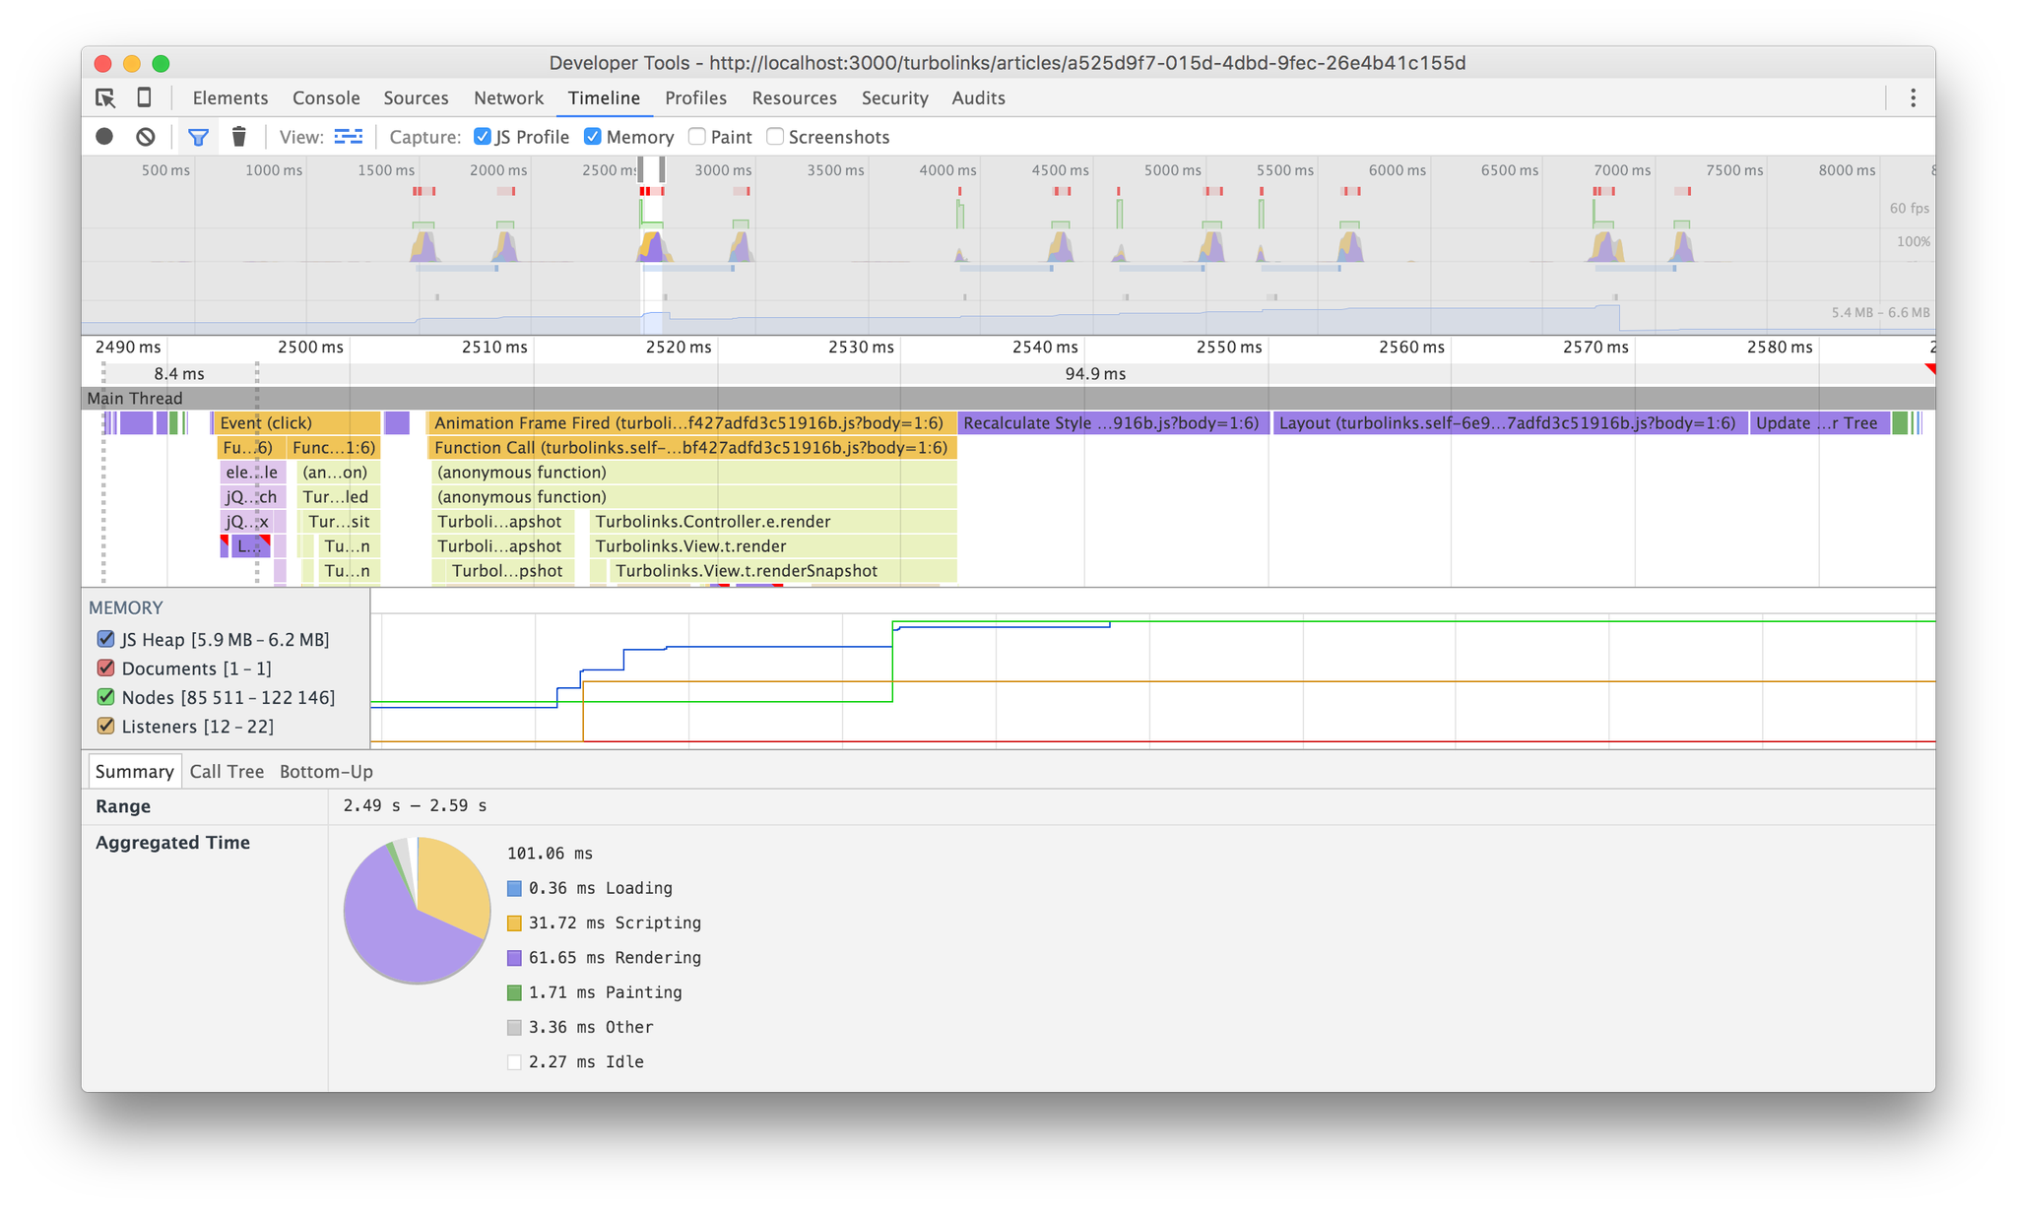Click the JS Heap color swatch in memory panel
The image size is (2017, 1208).
[x=106, y=637]
